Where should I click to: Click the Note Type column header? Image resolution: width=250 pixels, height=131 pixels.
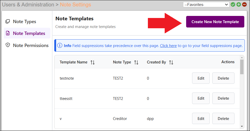[122, 62]
